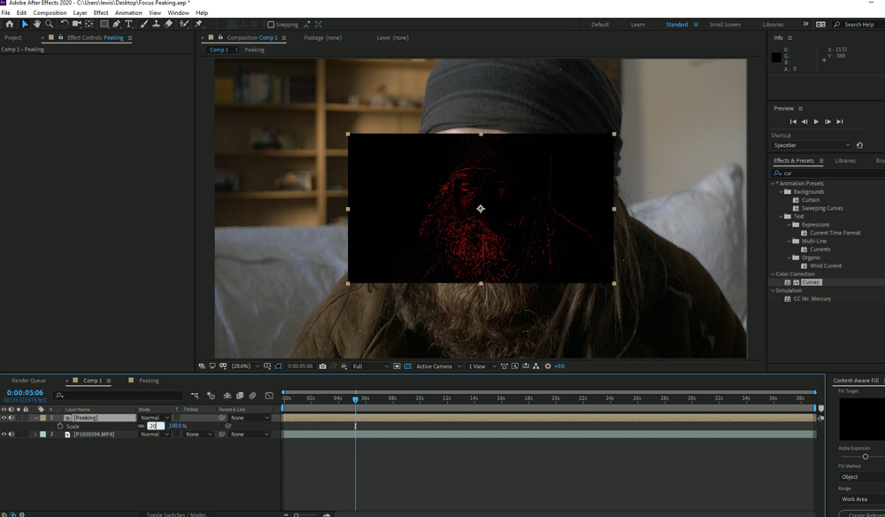Open magnification ratio 28.6% dropdown

point(245,367)
